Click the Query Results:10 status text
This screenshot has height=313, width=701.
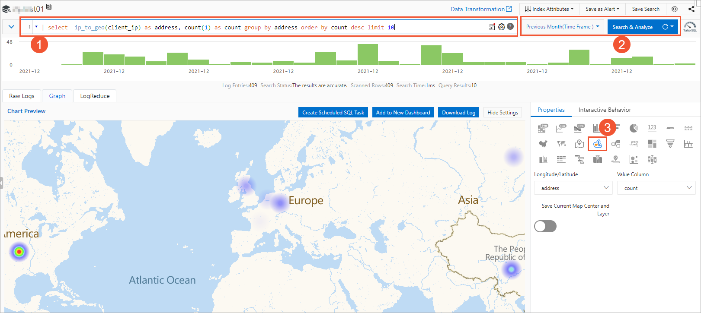click(458, 85)
